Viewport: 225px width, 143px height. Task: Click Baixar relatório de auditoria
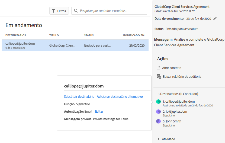click(182, 77)
